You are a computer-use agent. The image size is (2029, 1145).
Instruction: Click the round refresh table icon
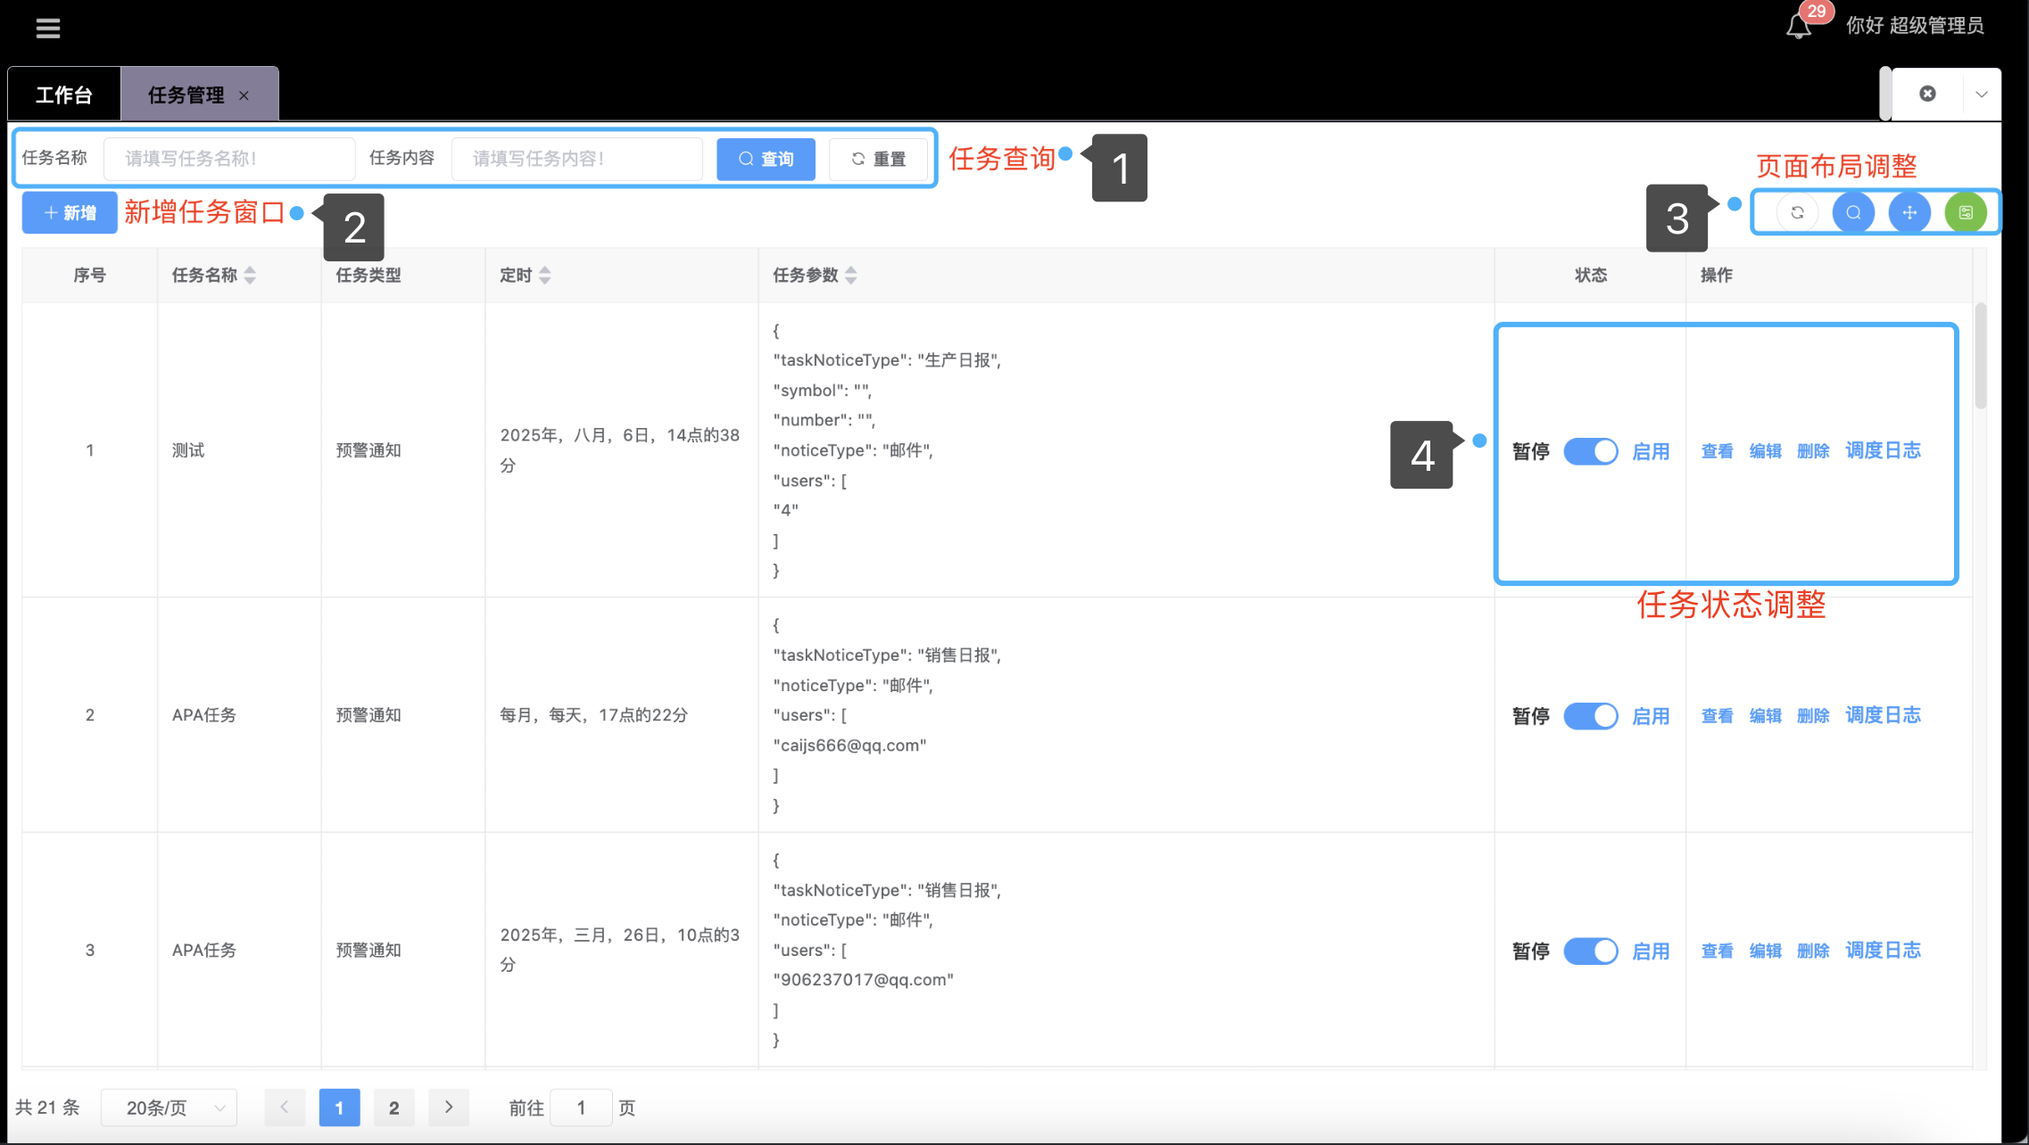point(1797,212)
